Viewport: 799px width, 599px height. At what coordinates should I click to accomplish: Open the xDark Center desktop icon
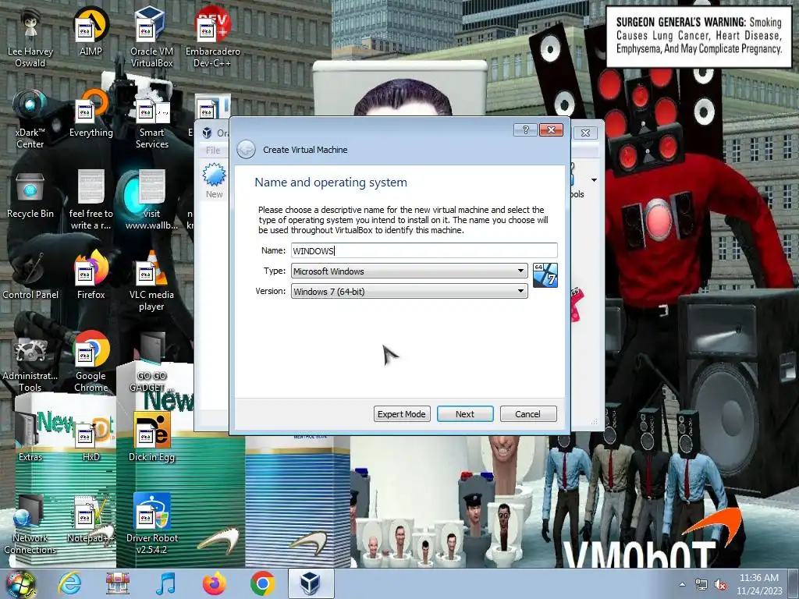pyautogui.click(x=30, y=119)
